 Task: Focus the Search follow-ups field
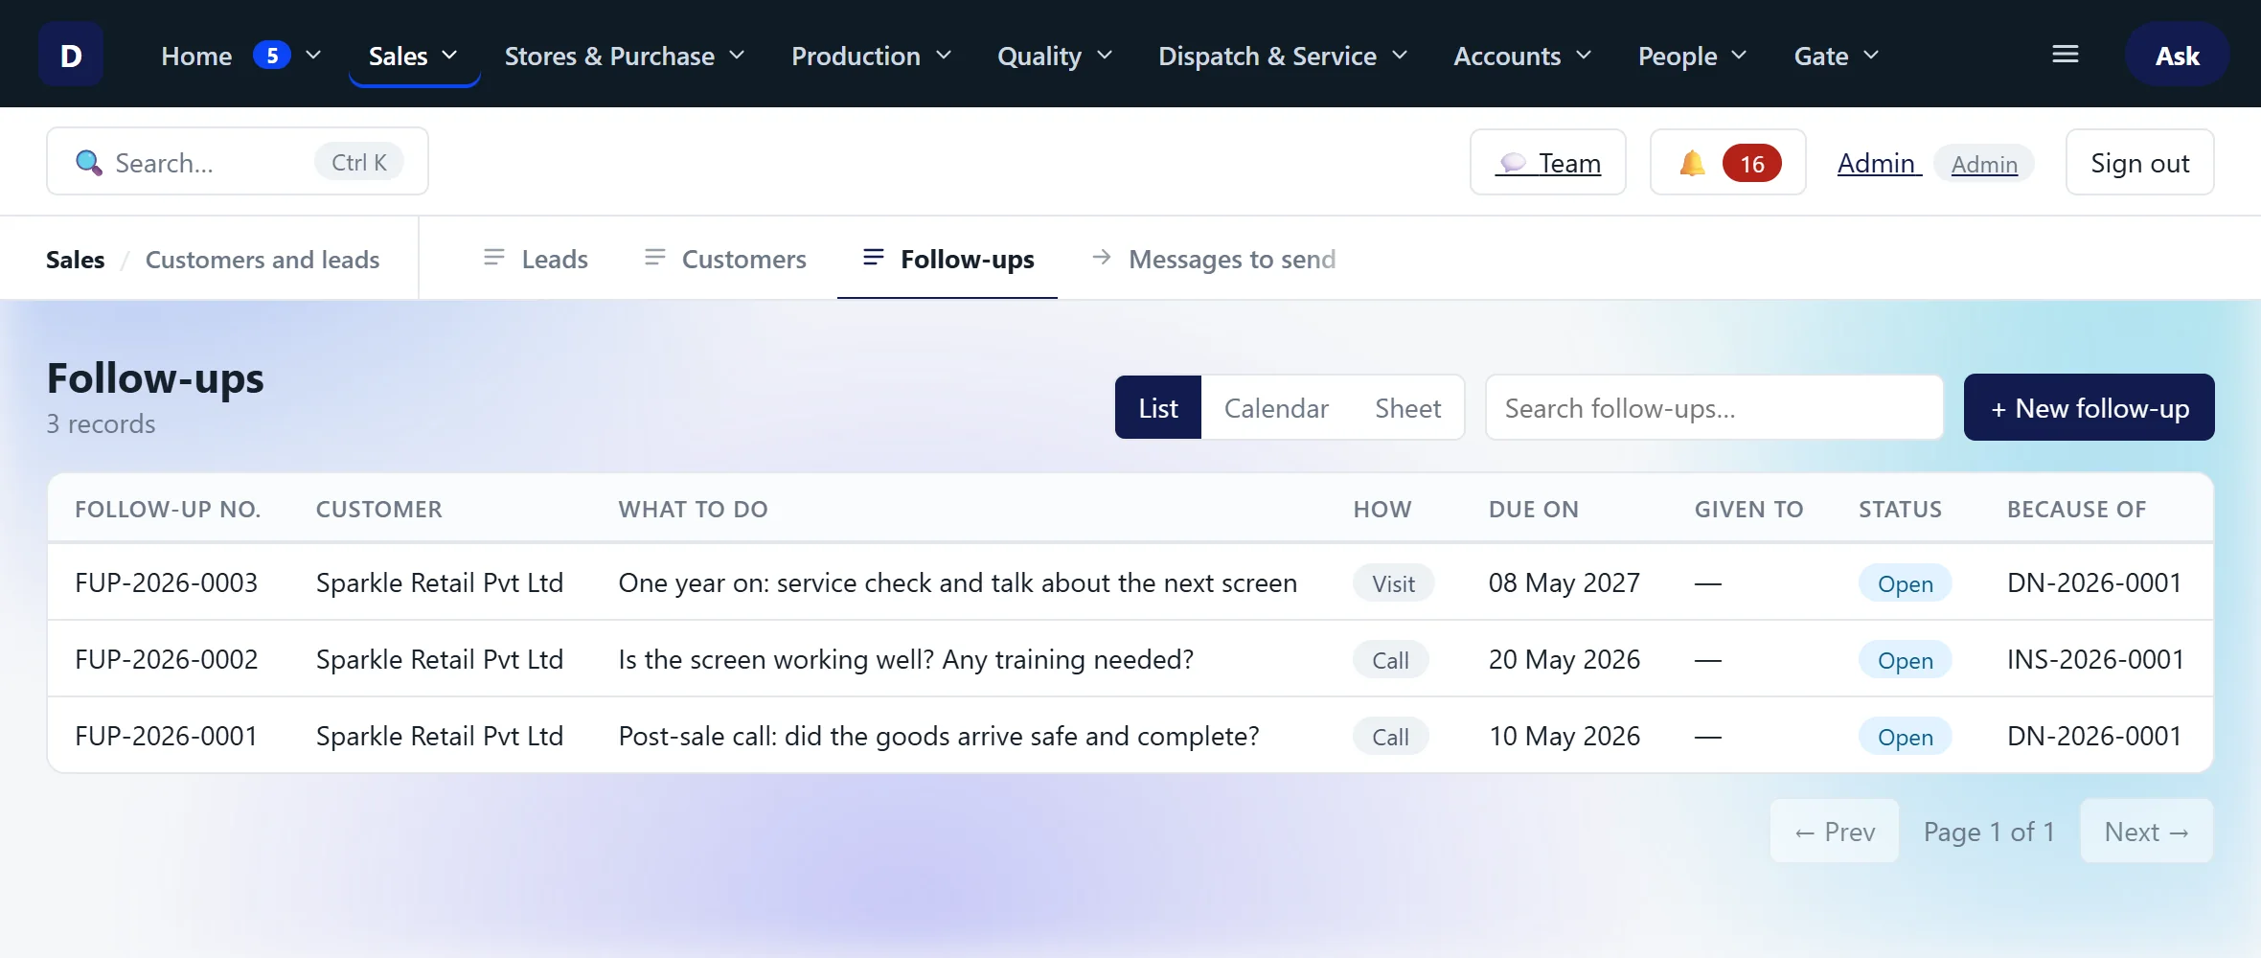(1714, 408)
